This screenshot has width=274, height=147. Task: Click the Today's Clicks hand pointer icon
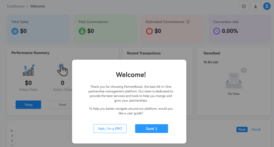pos(62,70)
